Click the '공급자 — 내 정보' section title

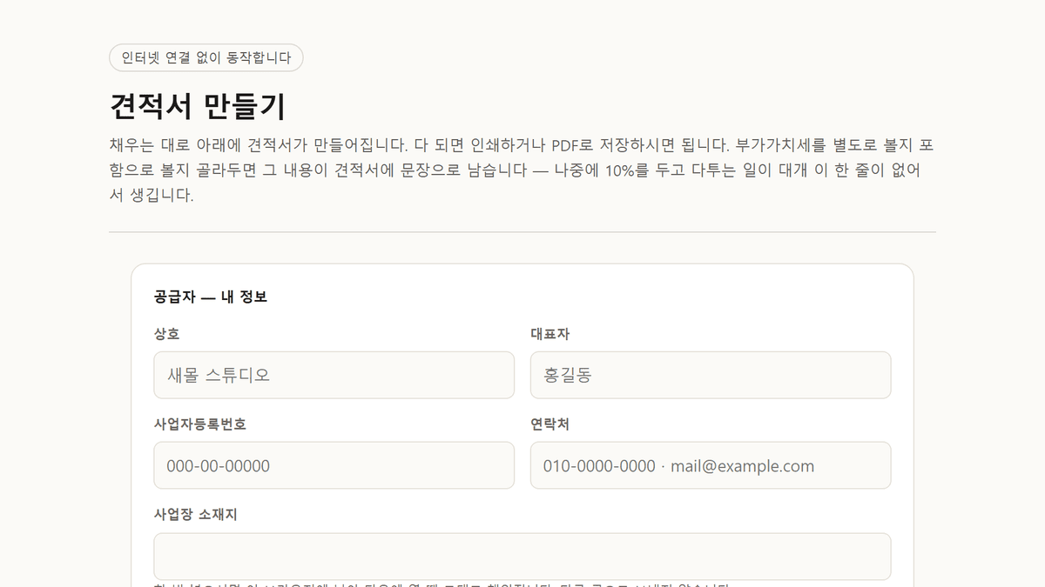pos(211,297)
